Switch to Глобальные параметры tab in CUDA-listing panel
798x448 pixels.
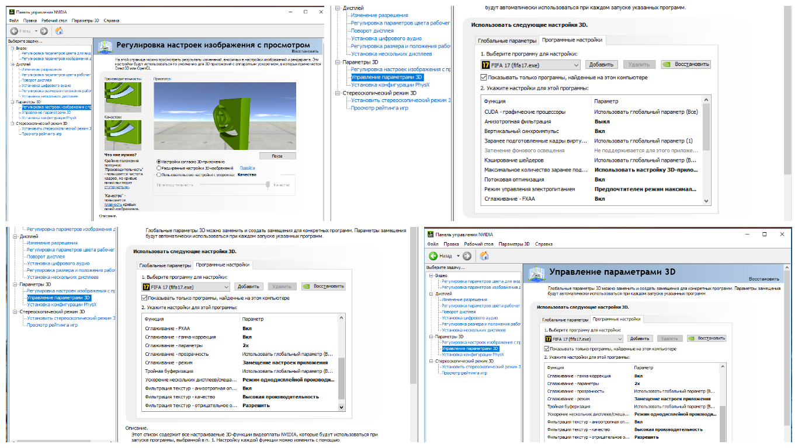(506, 40)
